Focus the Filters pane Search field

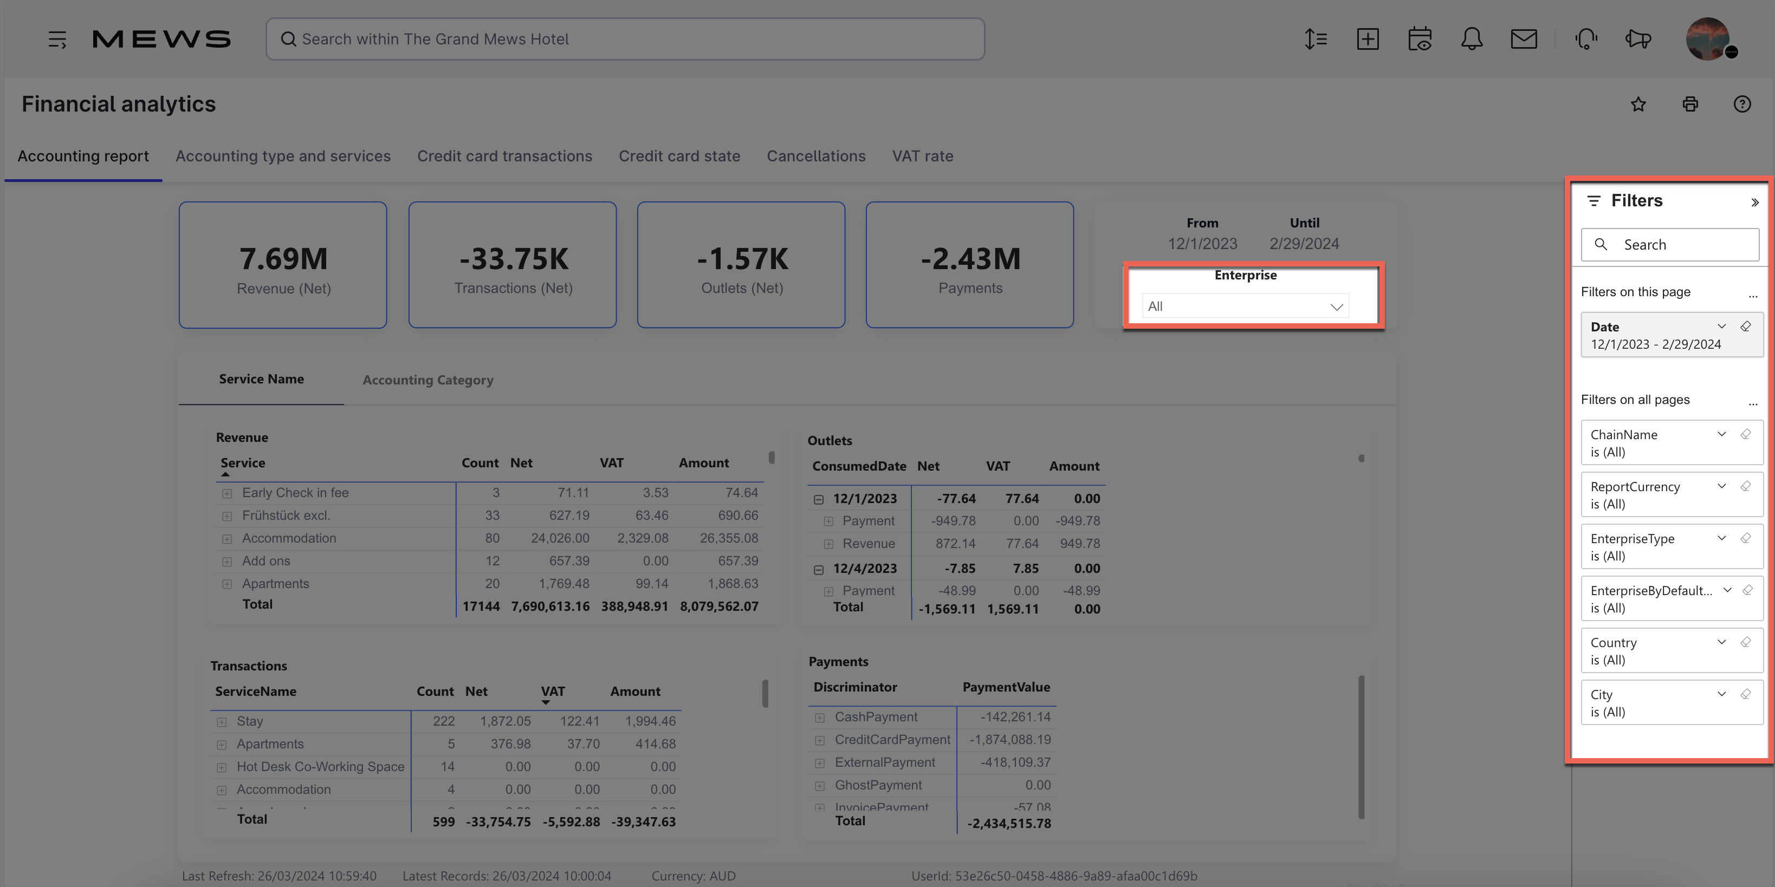pos(1669,244)
